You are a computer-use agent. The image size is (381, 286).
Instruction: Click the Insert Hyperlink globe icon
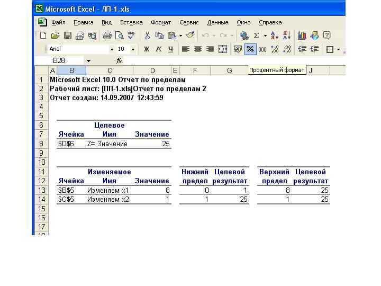[x=244, y=35]
